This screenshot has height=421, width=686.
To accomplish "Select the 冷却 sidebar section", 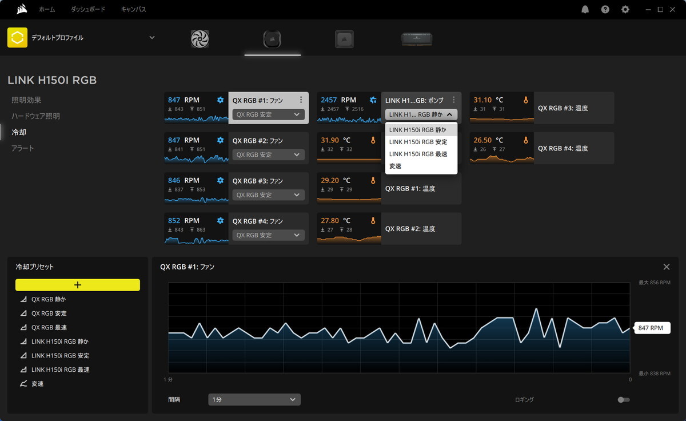I will 19,132.
